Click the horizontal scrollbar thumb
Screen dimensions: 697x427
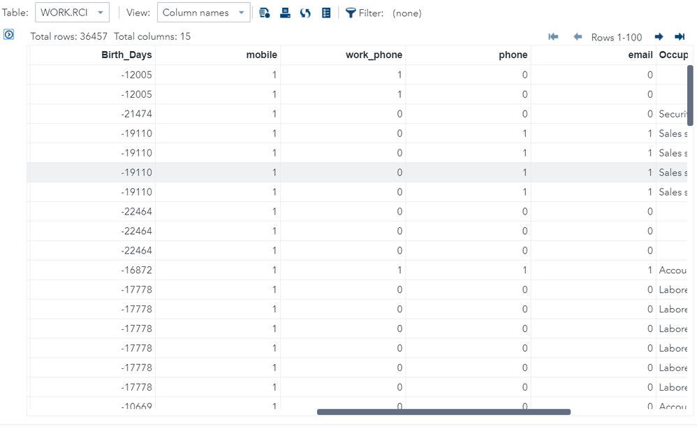pyautogui.click(x=443, y=412)
